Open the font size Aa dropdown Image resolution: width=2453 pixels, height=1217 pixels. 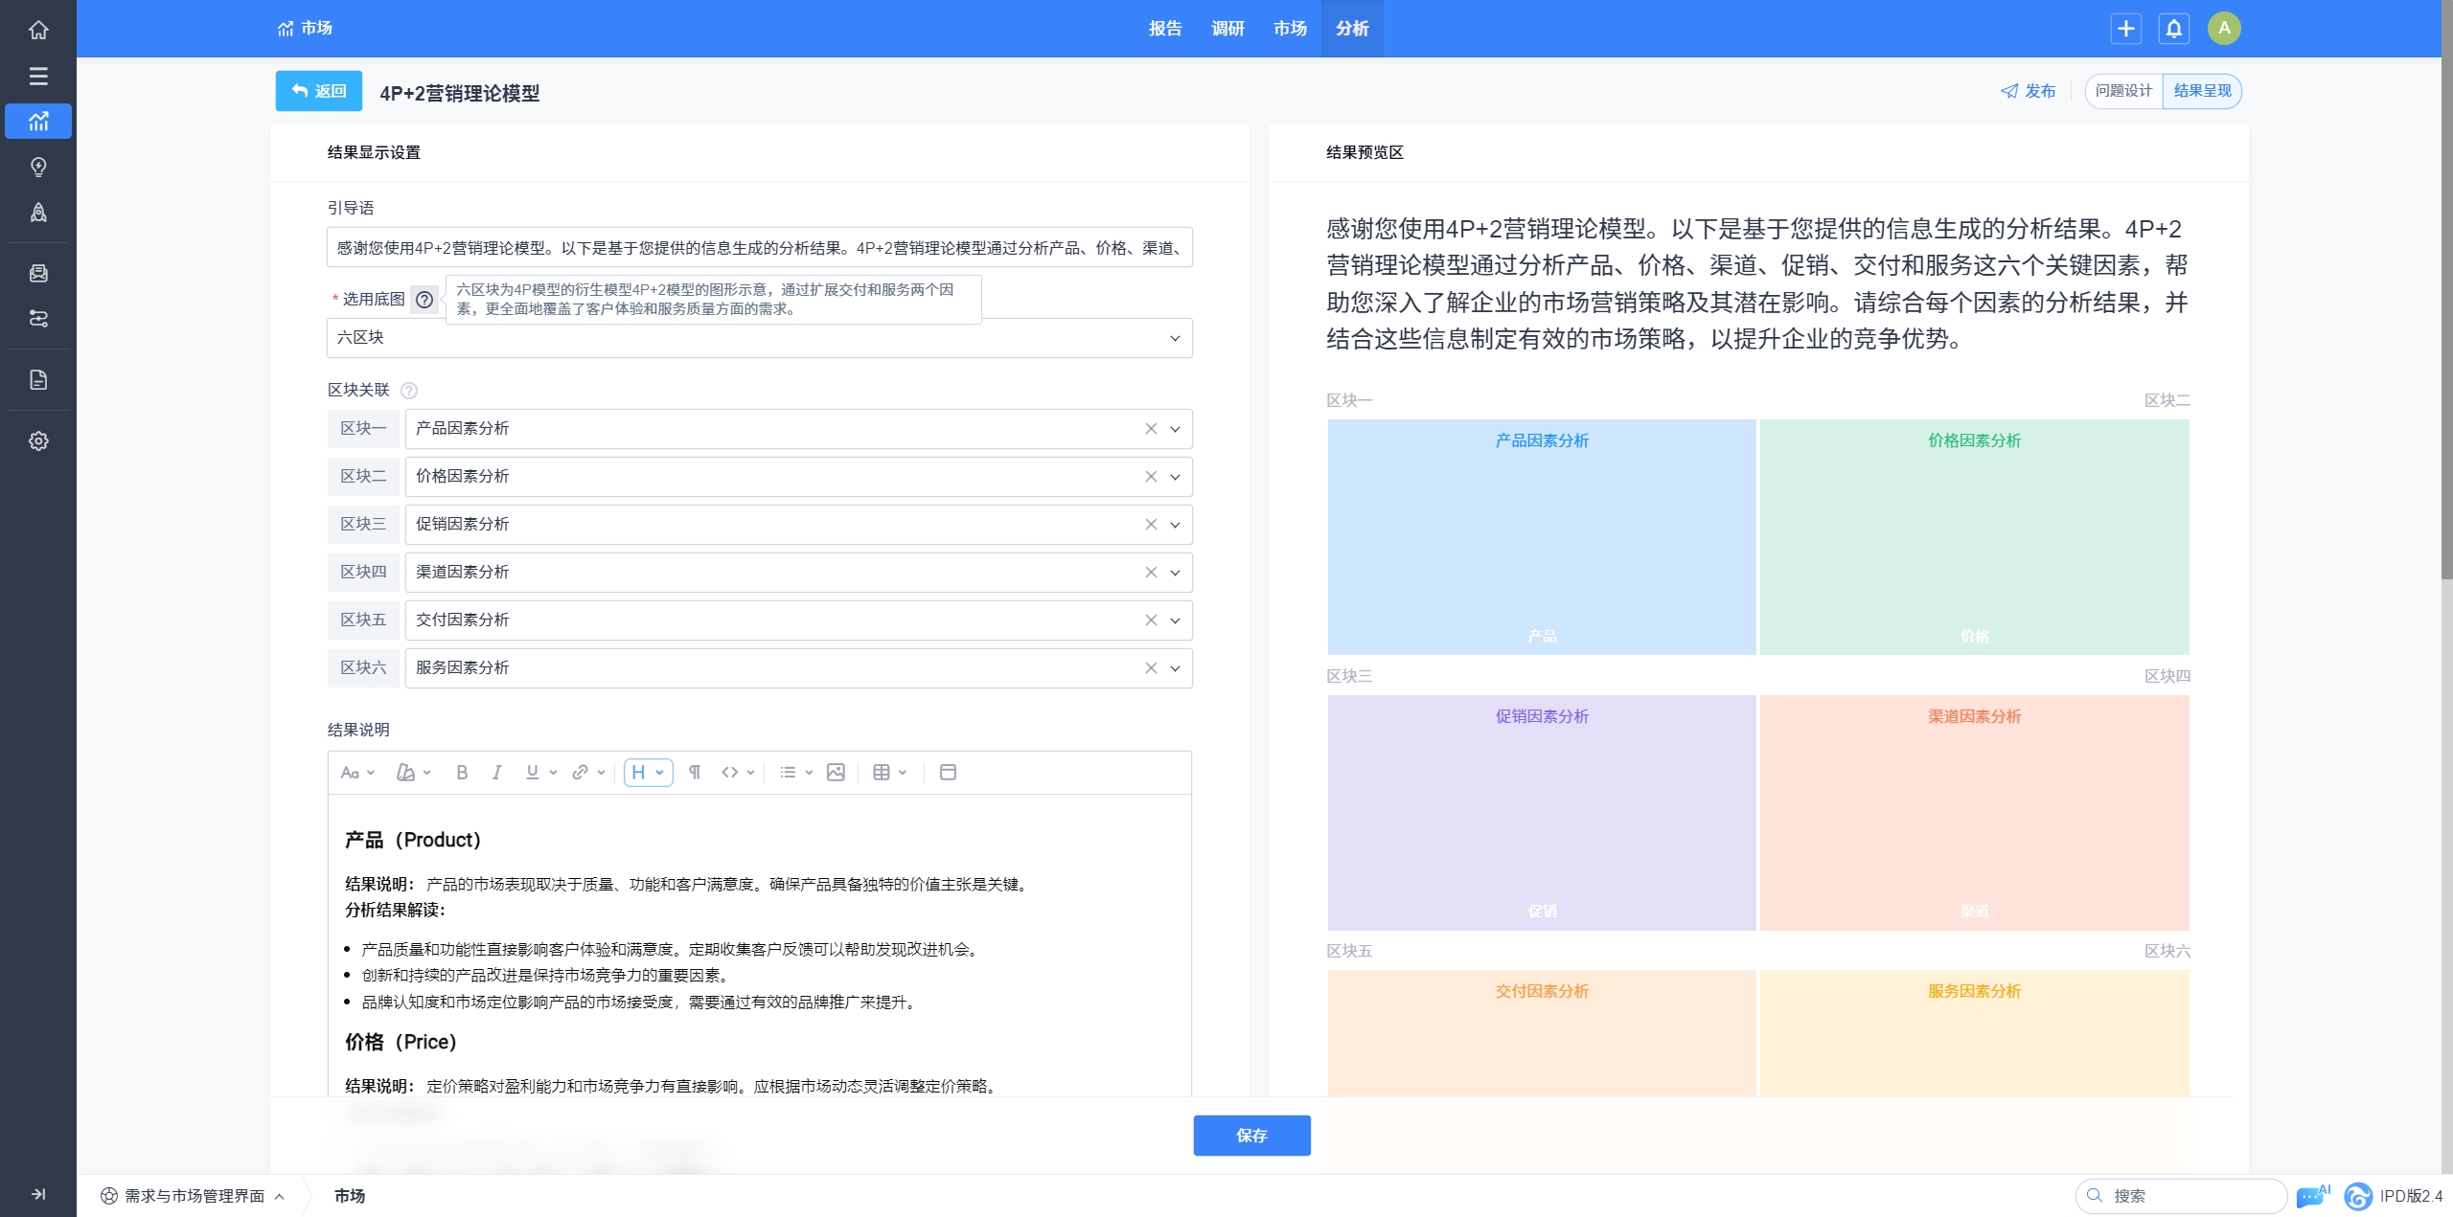click(357, 773)
